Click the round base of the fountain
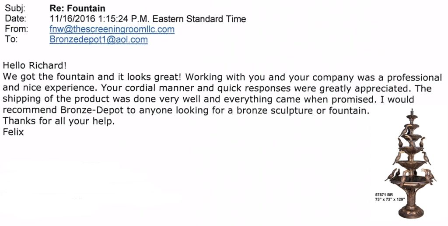The width and height of the screenshot is (448, 226). pos(411,212)
